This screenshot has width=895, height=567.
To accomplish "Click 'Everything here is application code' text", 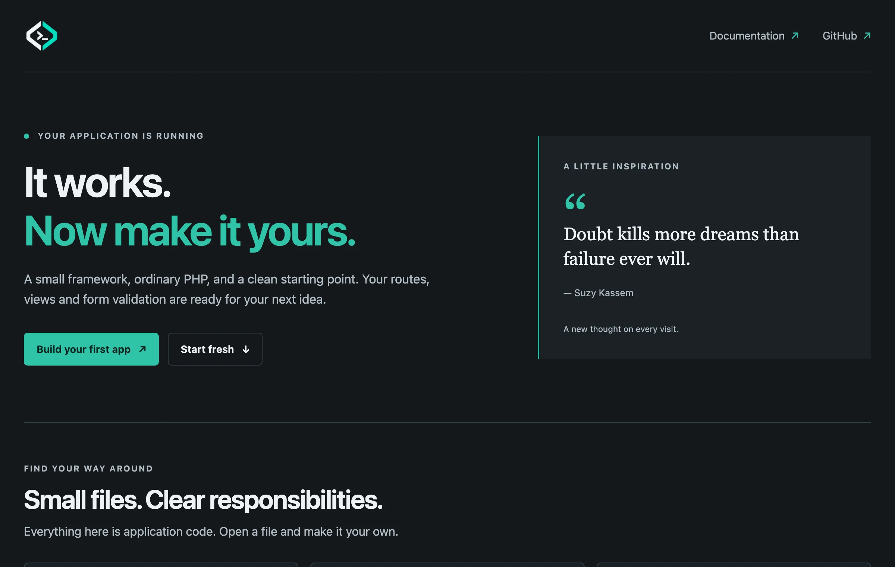I will (211, 532).
